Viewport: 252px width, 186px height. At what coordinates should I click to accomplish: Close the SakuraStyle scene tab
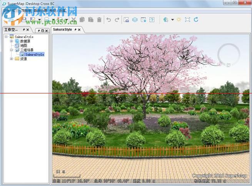[x=79, y=30]
